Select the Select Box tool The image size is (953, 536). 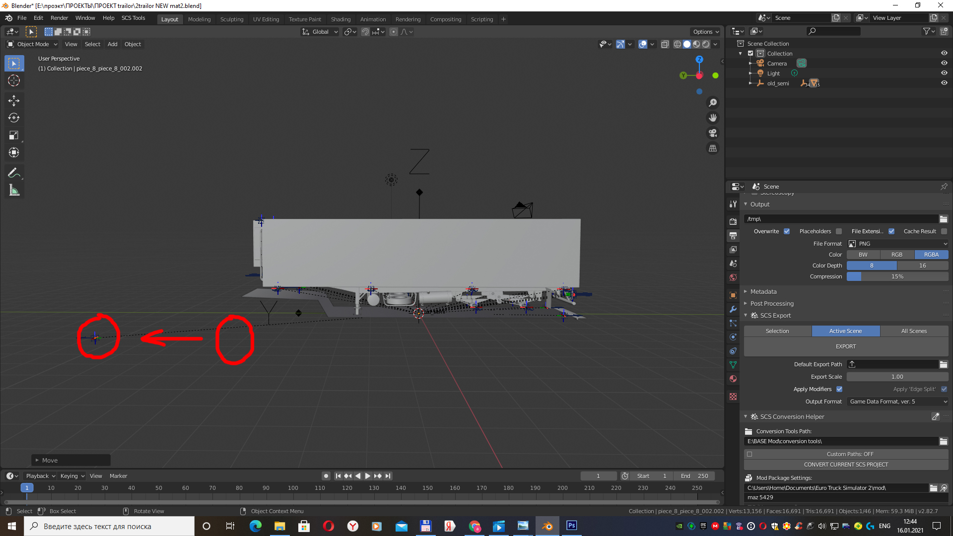coord(14,64)
